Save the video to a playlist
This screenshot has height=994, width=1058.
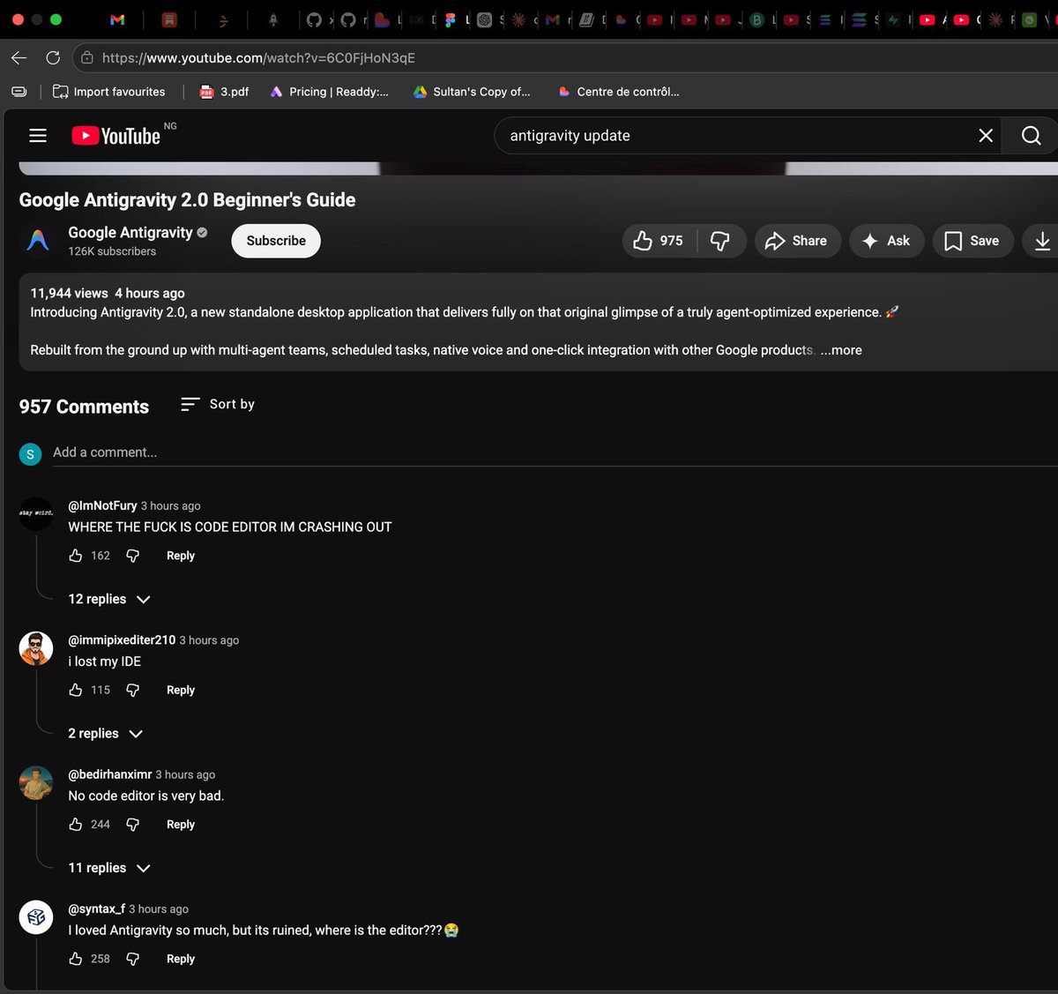(x=972, y=241)
